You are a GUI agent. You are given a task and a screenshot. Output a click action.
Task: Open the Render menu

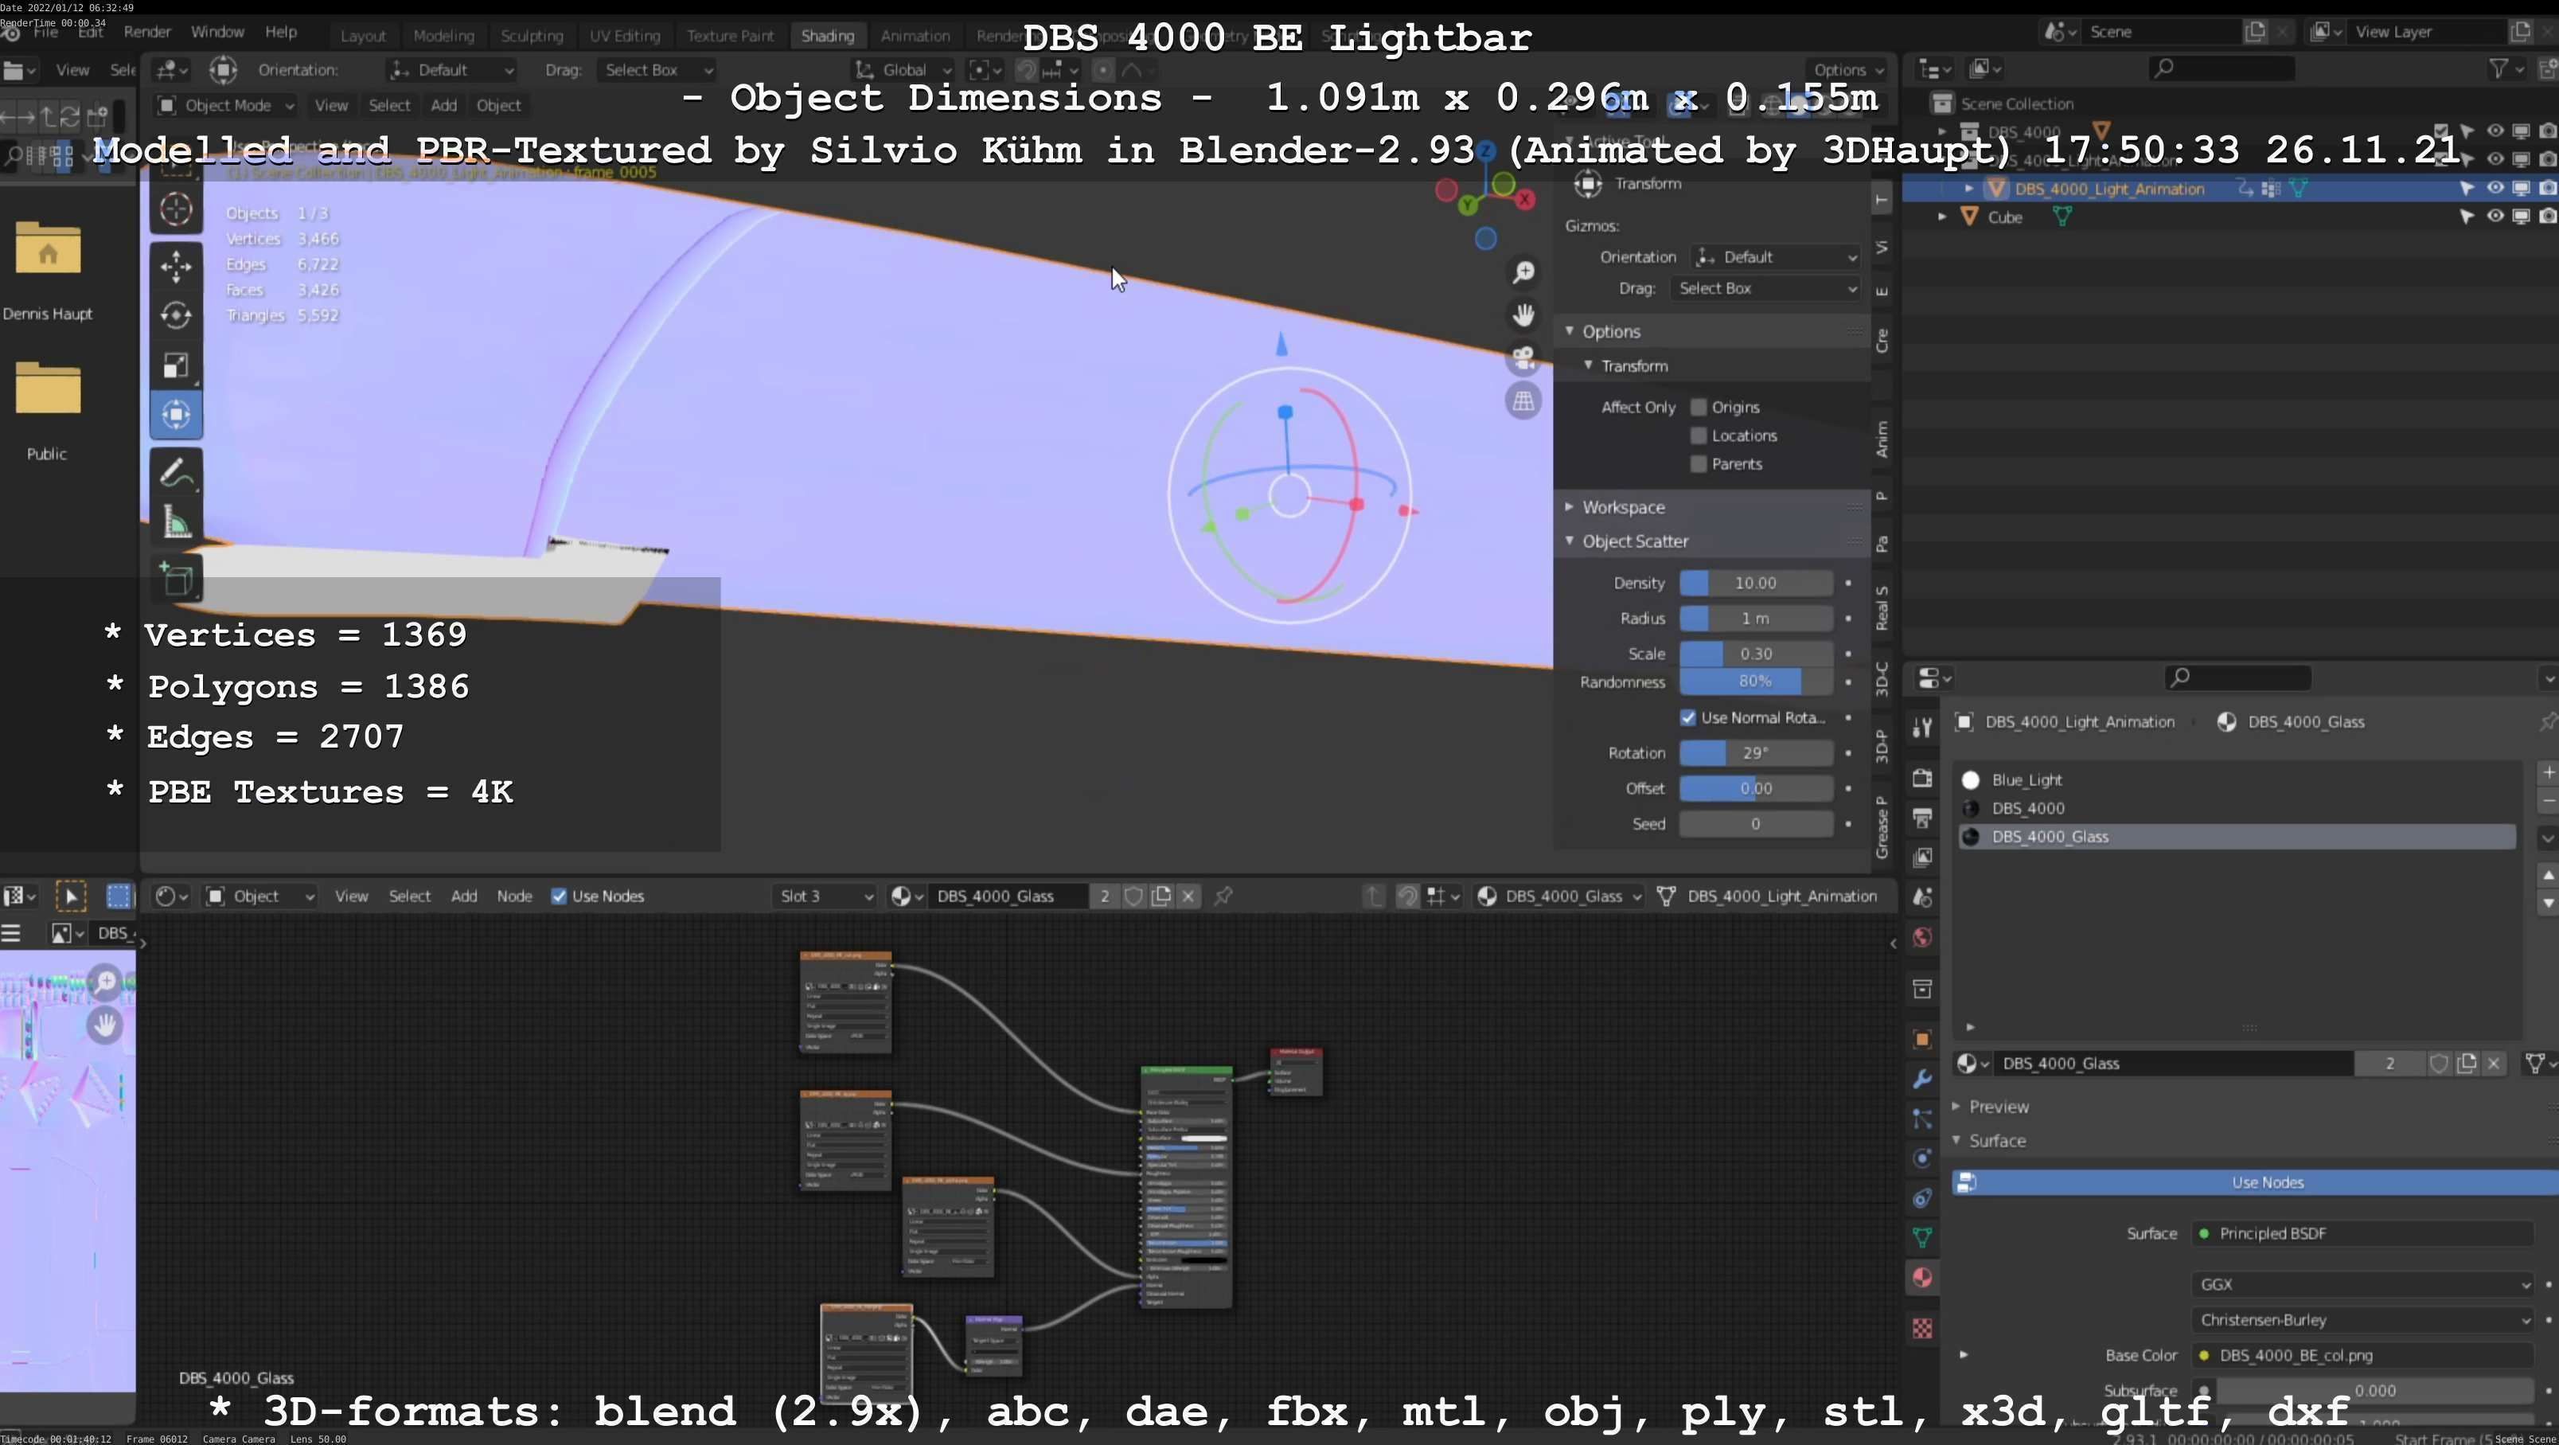coord(147,32)
